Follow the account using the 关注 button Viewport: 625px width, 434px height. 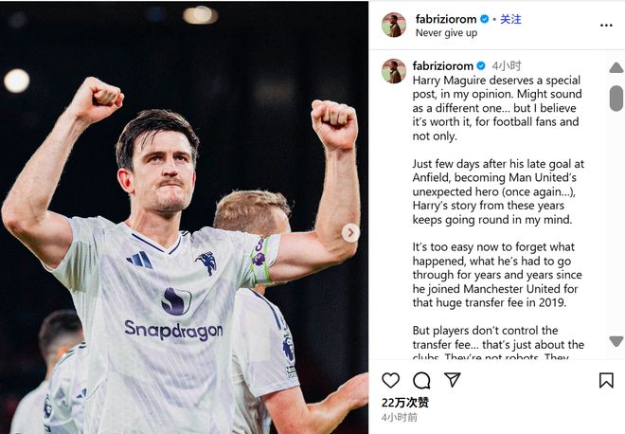(510, 19)
